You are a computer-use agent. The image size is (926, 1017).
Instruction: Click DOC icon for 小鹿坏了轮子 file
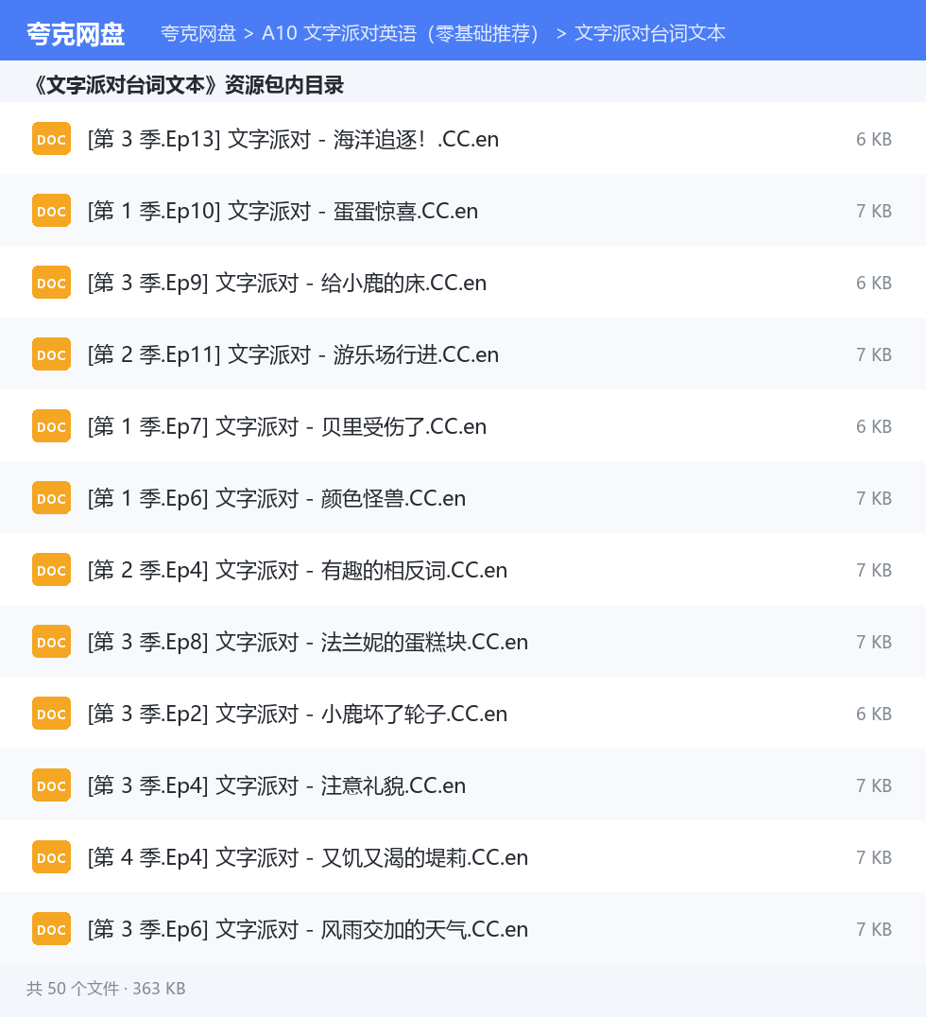point(51,714)
